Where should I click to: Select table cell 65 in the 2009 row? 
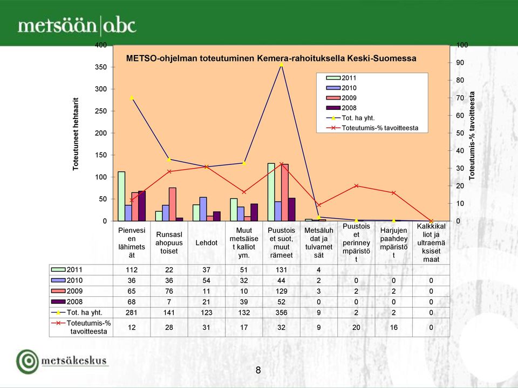pos(132,291)
